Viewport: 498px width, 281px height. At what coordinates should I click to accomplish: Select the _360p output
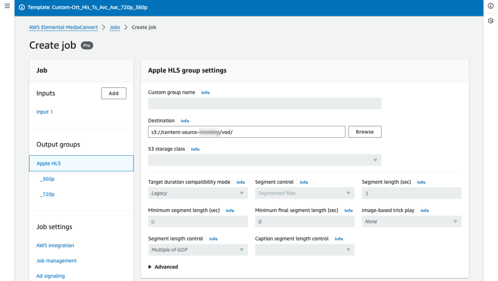click(x=47, y=179)
